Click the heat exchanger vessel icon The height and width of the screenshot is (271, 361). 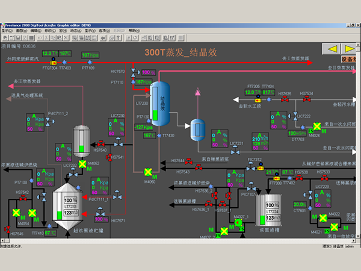(x=197, y=129)
